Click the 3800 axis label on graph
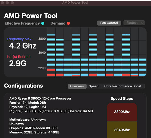151x138 pixels. coord(42,39)
